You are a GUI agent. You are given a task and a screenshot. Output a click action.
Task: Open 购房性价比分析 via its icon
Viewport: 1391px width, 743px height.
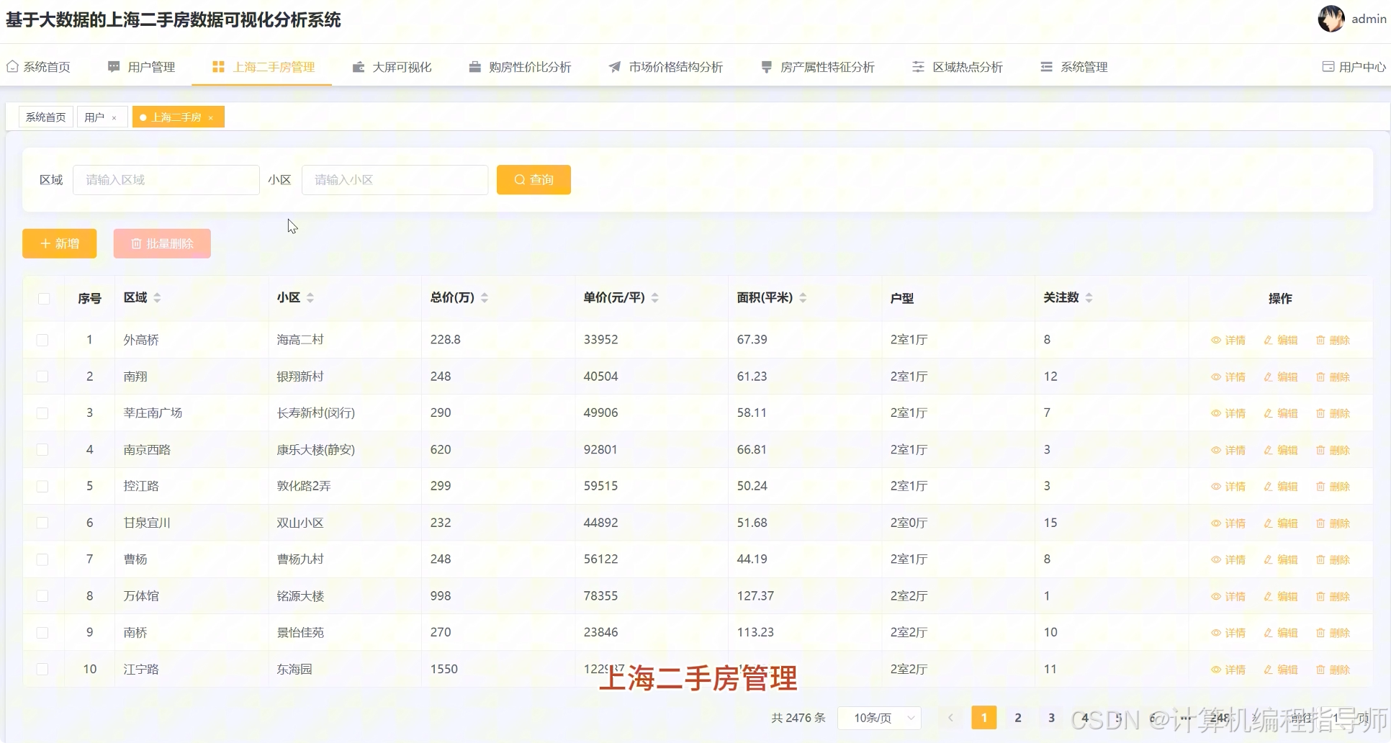[474, 66]
